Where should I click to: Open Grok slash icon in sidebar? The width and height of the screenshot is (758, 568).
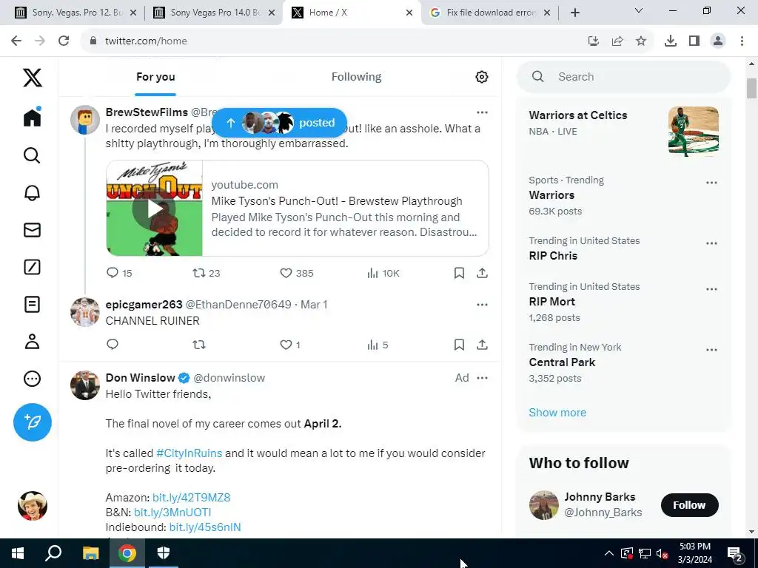coord(32,267)
